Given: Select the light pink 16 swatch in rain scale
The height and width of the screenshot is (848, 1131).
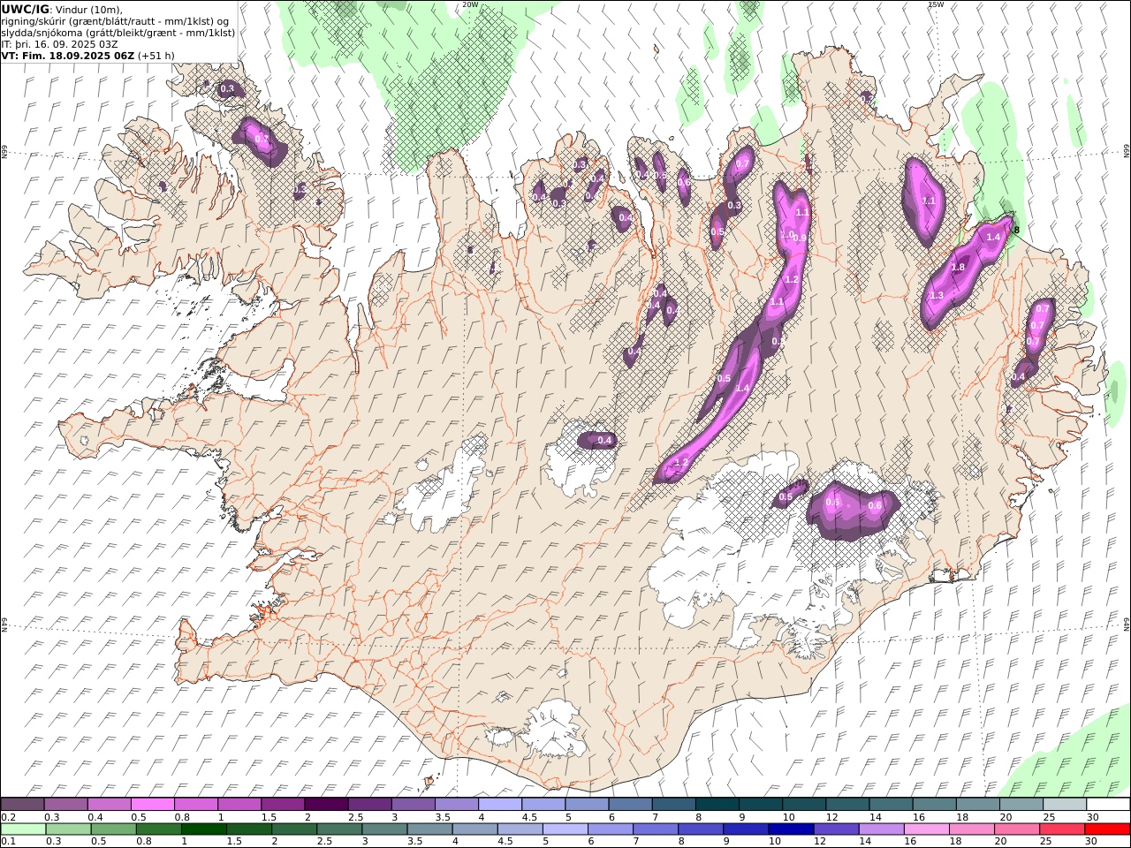Looking at the screenshot, I should coord(926,829).
